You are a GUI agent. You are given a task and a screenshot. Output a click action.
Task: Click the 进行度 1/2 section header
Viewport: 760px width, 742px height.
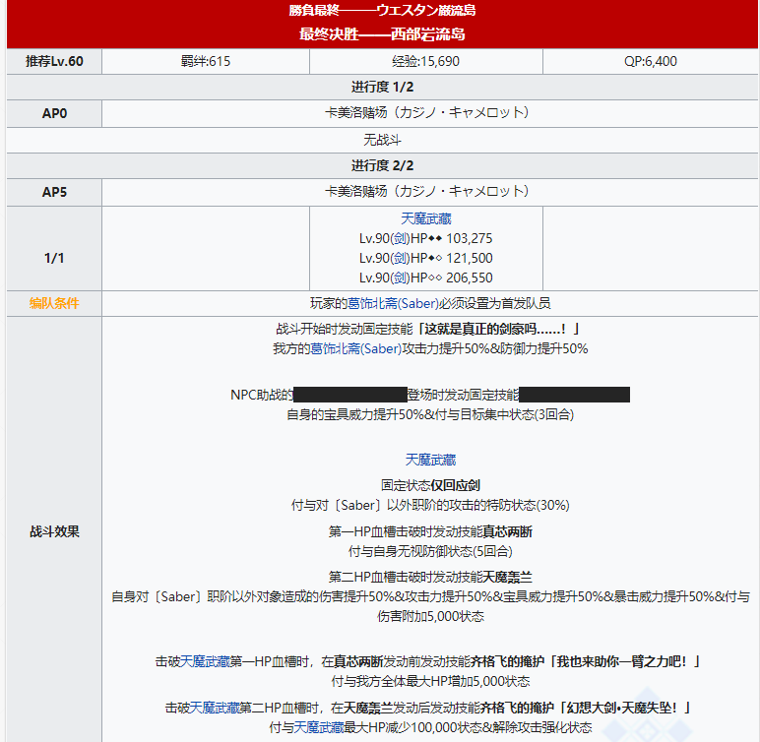tap(382, 87)
